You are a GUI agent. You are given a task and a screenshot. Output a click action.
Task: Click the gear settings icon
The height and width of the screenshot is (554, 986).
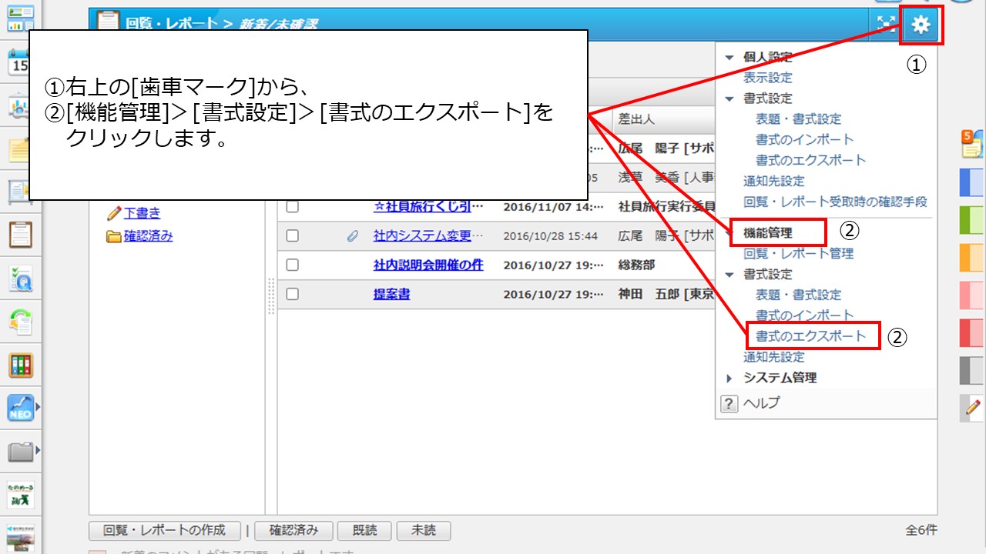click(x=921, y=25)
